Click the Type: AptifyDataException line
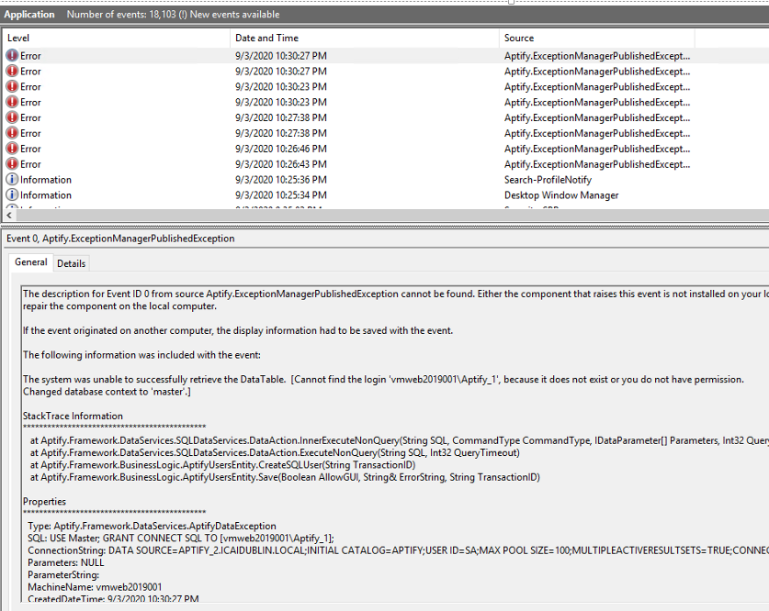 [x=152, y=526]
